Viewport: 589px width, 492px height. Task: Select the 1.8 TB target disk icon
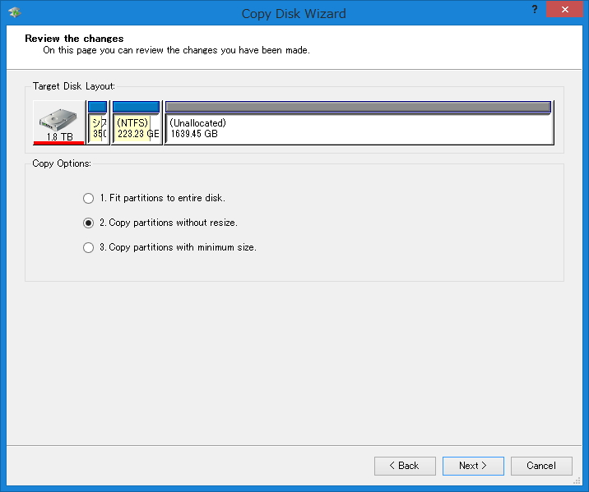click(58, 122)
